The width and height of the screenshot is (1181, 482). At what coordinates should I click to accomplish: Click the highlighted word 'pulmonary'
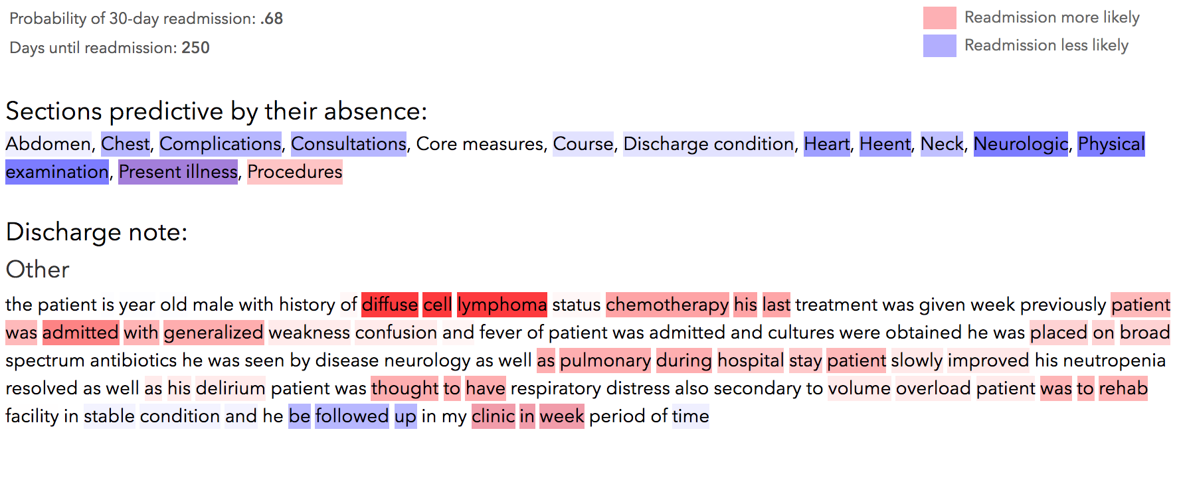click(x=605, y=361)
